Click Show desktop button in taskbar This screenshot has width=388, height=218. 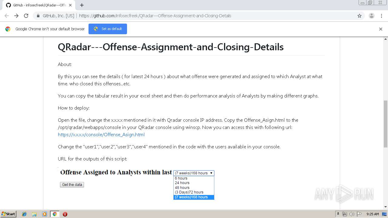tap(384, 214)
